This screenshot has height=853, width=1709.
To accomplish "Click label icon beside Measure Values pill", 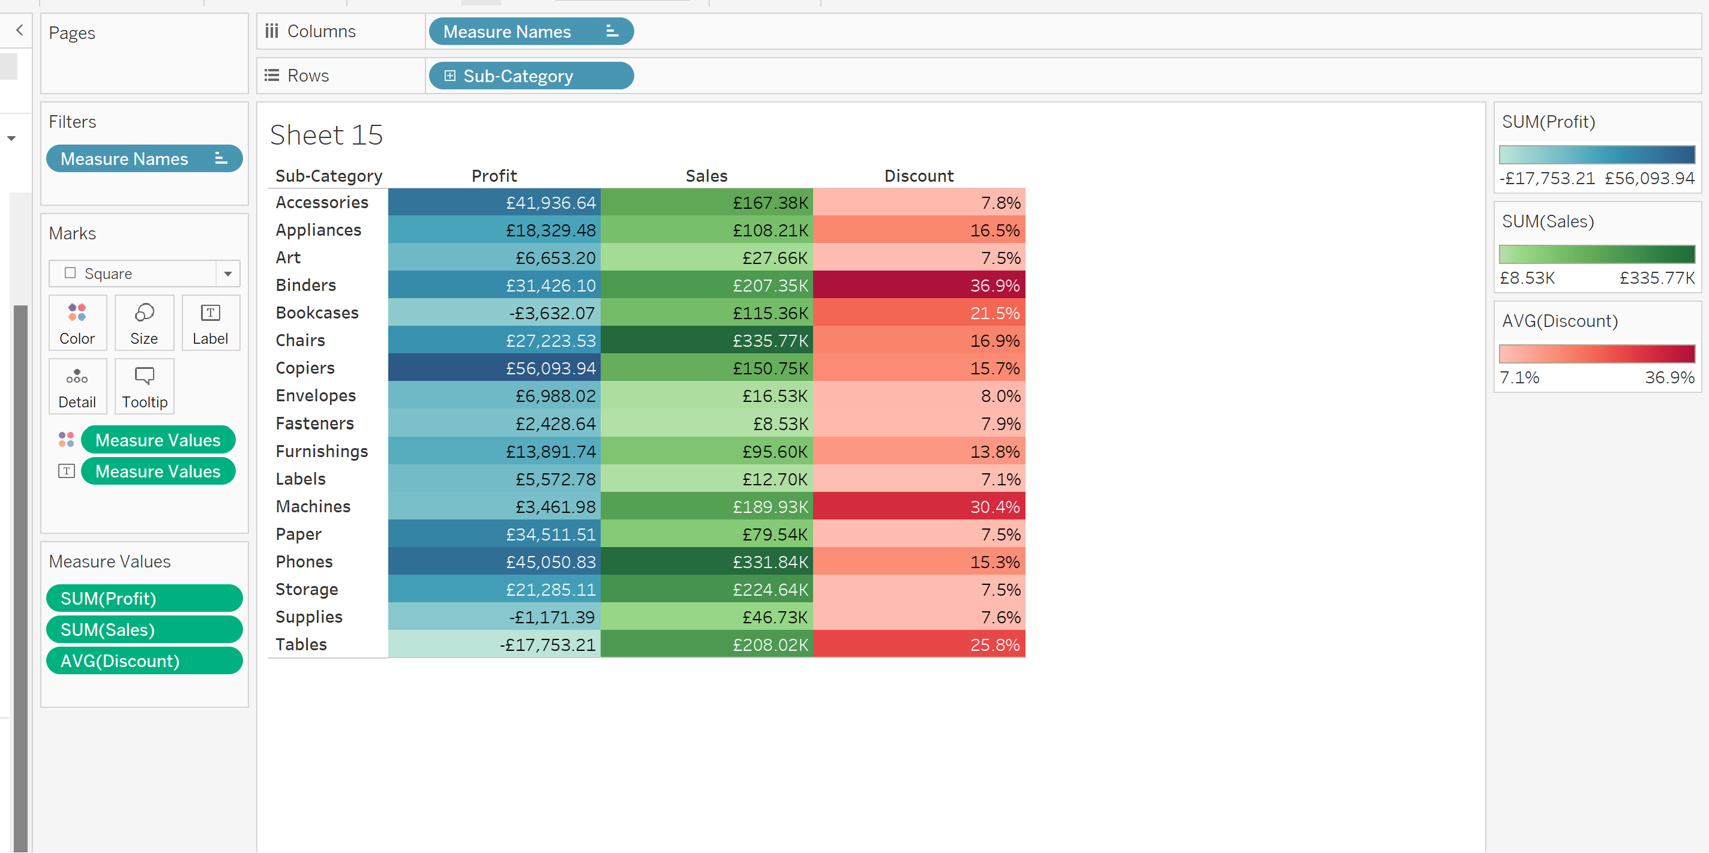I will tap(67, 471).
